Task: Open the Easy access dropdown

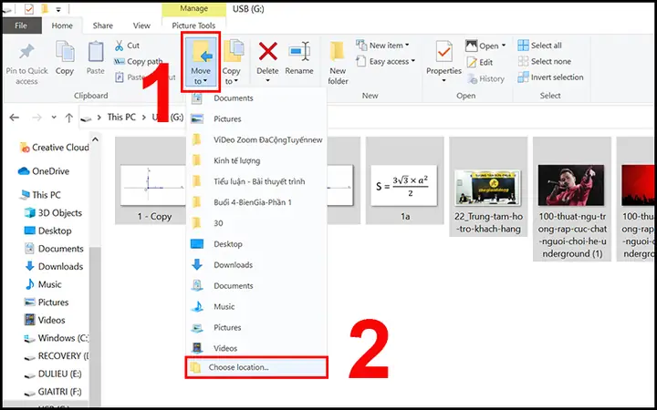Action: 385,62
